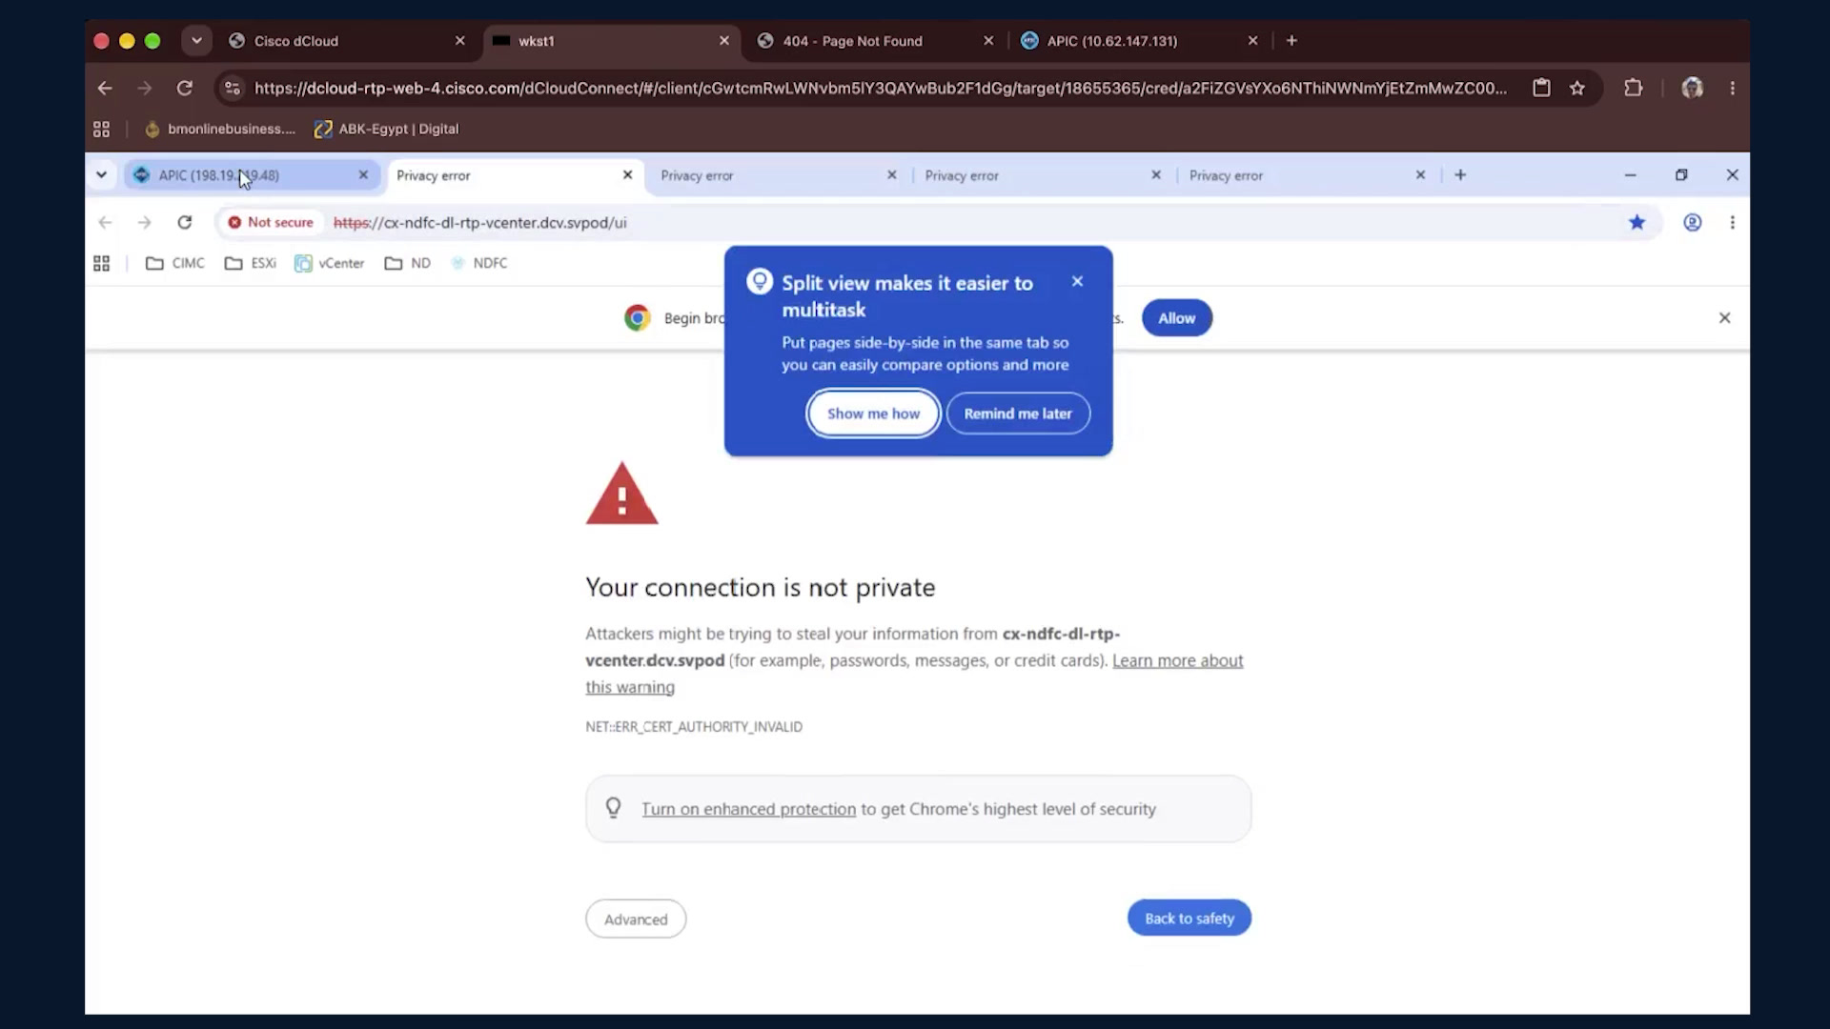Click the inner address bar URL
Viewport: 1830px width, 1029px height.
[x=480, y=222]
